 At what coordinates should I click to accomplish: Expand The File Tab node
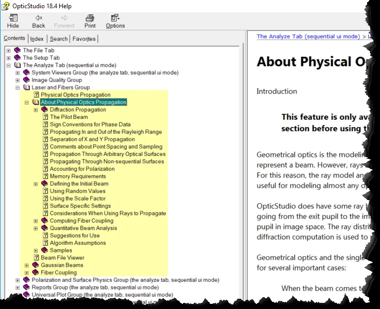pyautogui.click(x=8, y=50)
